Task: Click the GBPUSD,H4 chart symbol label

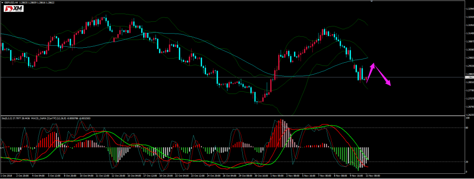Action: pyautogui.click(x=11, y=2)
